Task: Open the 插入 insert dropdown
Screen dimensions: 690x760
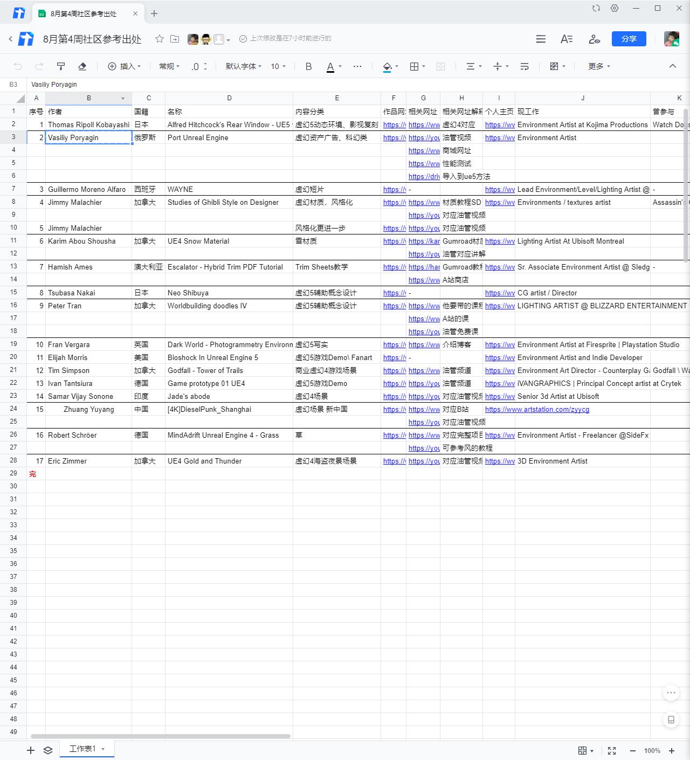Action: pos(125,66)
